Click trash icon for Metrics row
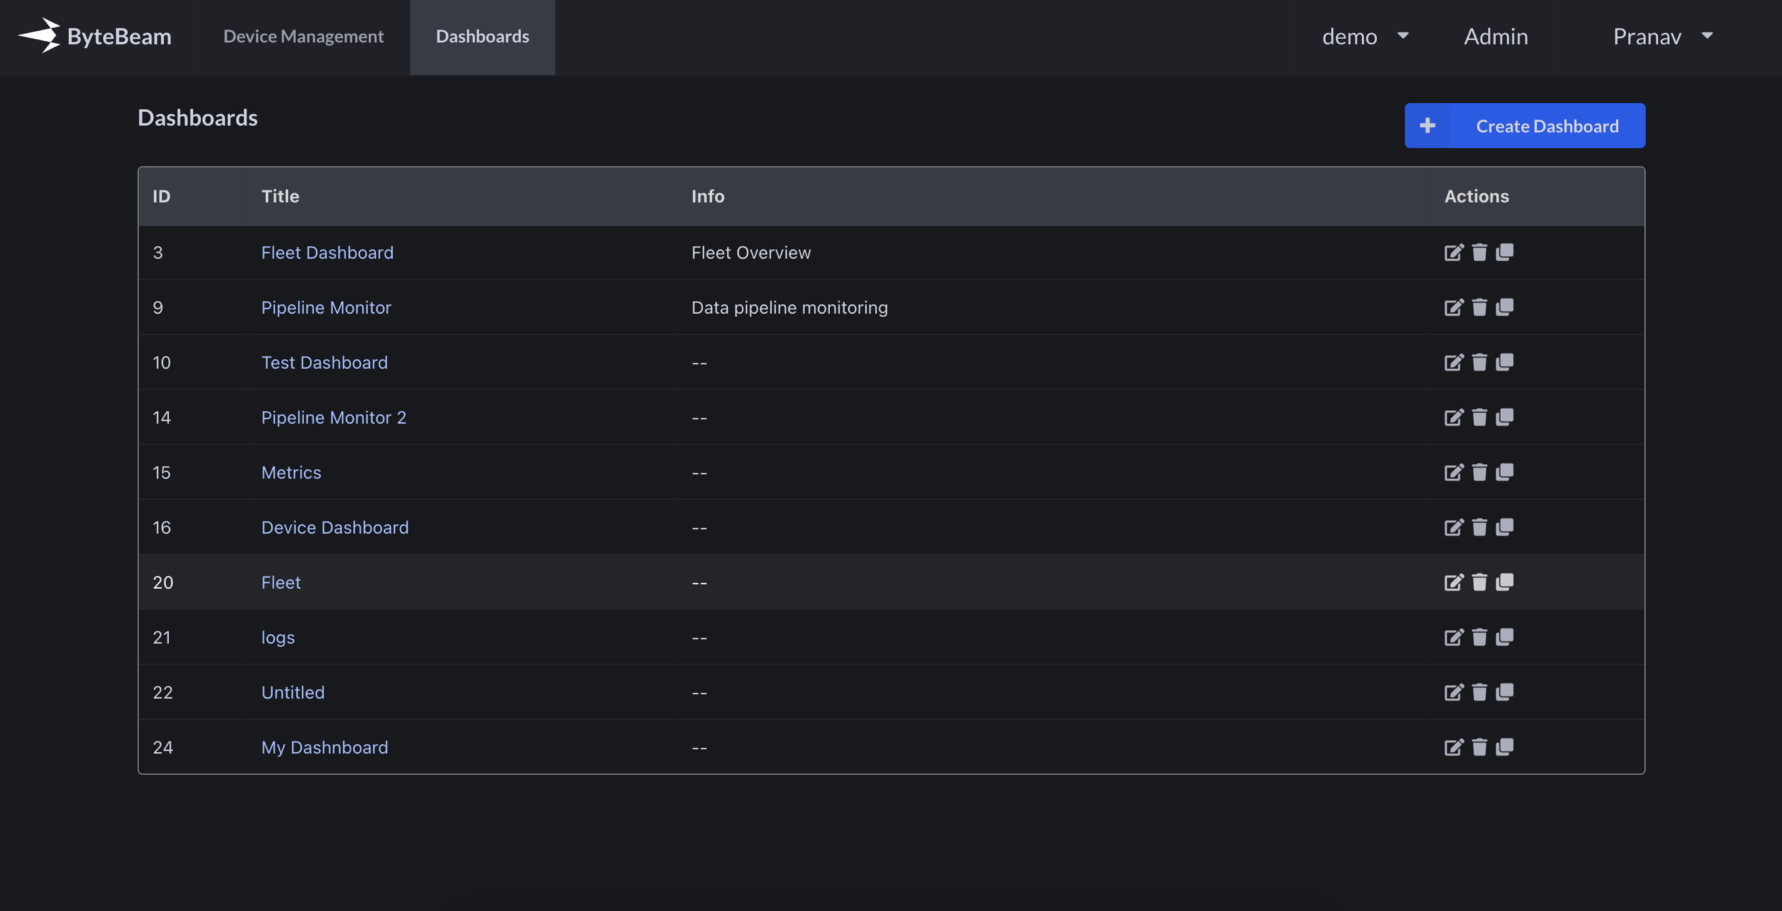This screenshot has width=1782, height=911. (1479, 472)
